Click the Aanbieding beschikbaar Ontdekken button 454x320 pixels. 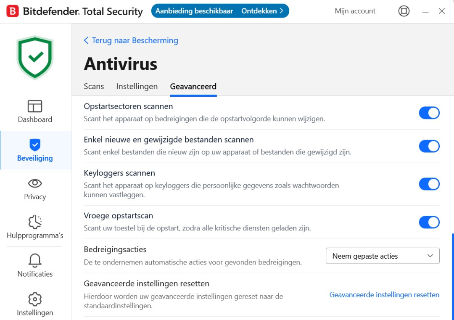click(220, 11)
